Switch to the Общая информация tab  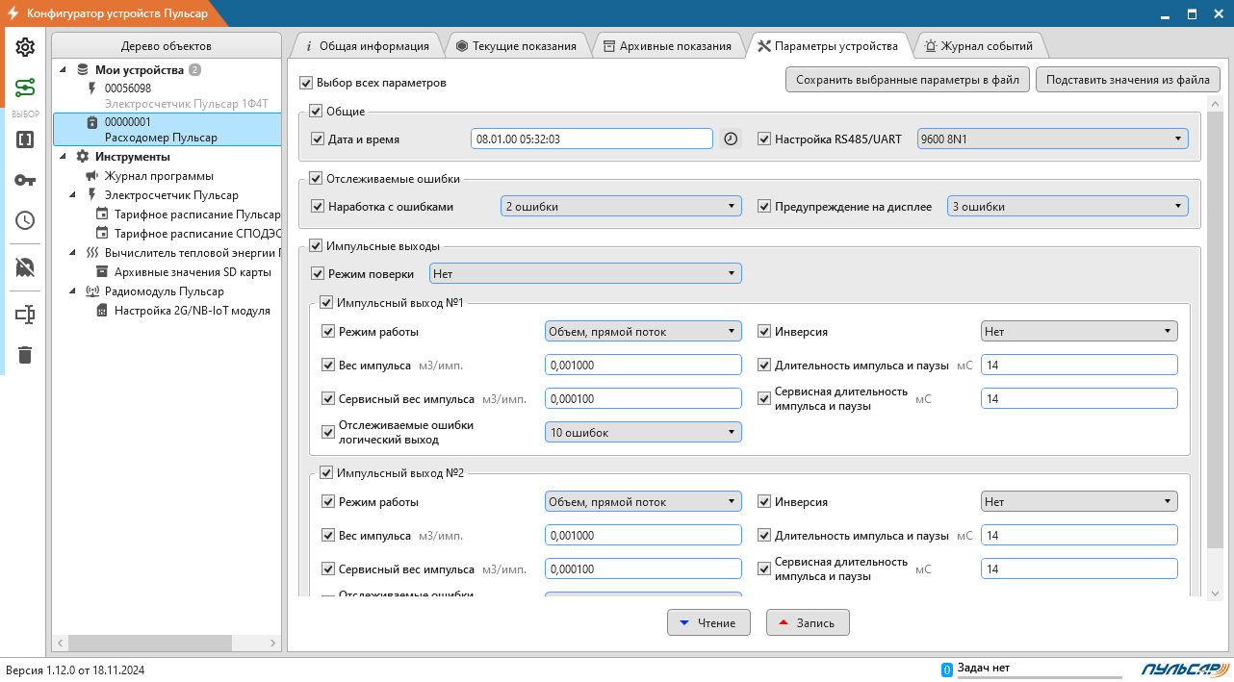pyautogui.click(x=367, y=45)
